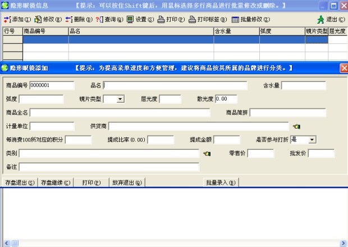Click the 批量录入 (Batch Entry) button
This screenshot has width=348, height=247.
pyautogui.click(x=221, y=182)
